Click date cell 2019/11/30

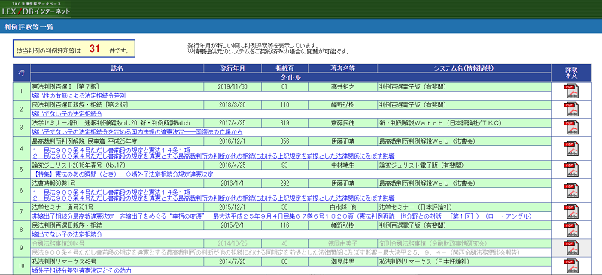(233, 86)
